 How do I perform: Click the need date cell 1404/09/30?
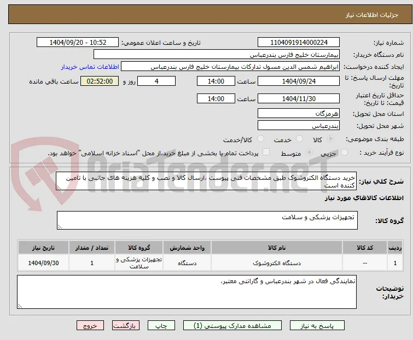tap(43, 263)
